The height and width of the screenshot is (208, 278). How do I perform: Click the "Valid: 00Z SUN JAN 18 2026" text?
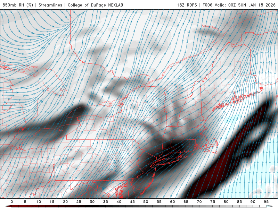click(x=245, y=5)
